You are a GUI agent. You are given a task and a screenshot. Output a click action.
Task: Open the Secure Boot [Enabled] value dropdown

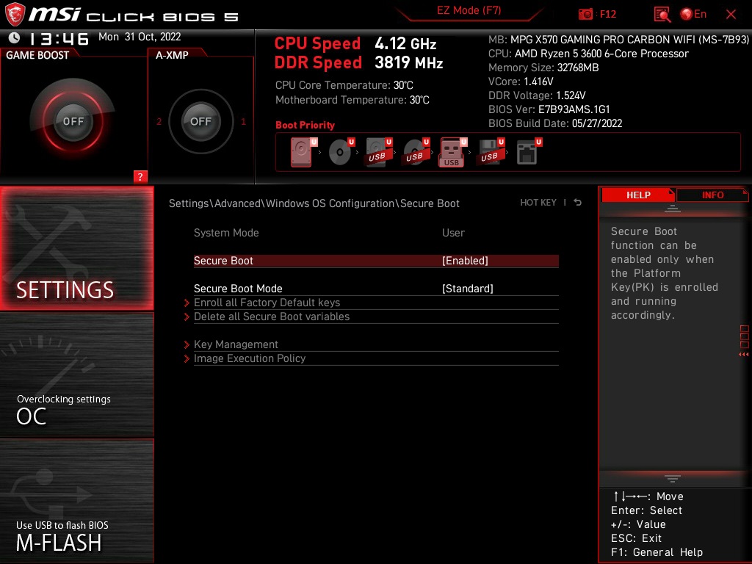pyautogui.click(x=465, y=261)
